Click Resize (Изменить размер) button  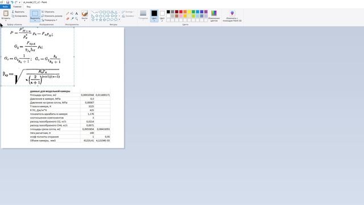(52, 16)
